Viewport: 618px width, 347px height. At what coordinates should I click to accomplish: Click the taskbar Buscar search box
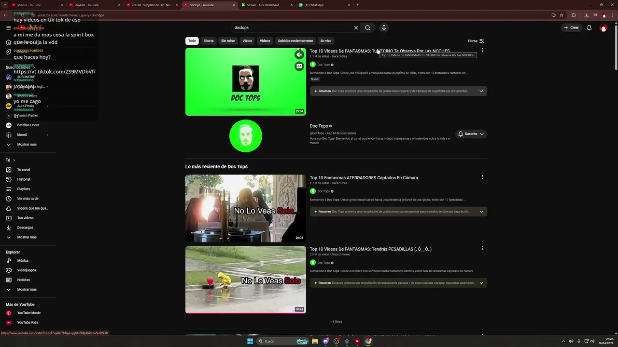[x=283, y=341]
